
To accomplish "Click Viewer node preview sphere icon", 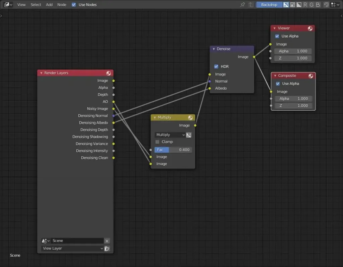I will click(310, 29).
